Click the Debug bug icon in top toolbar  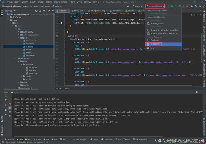tap(172, 6)
